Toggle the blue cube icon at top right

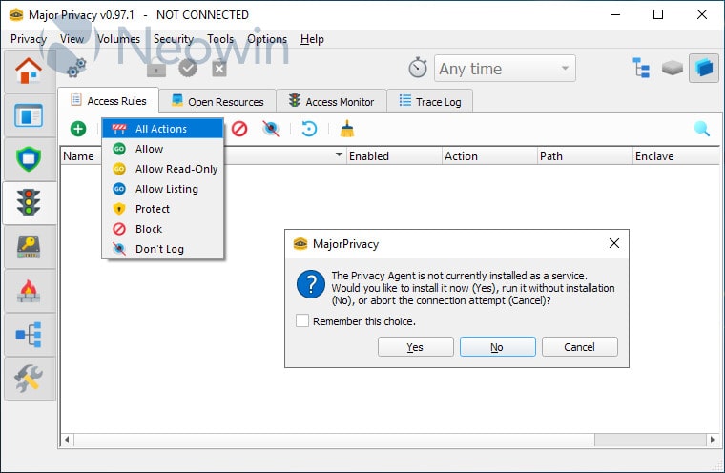point(704,68)
